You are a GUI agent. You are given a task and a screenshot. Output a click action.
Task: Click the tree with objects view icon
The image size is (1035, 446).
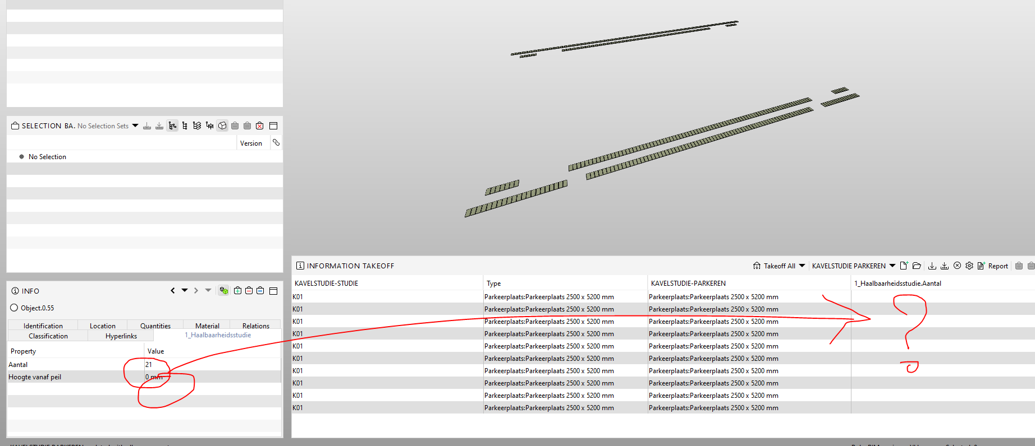(x=209, y=126)
